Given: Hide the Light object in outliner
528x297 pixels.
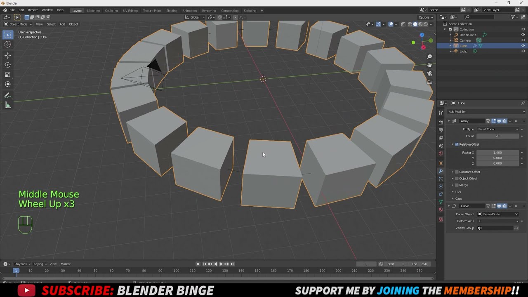Looking at the screenshot, I should pos(523,52).
